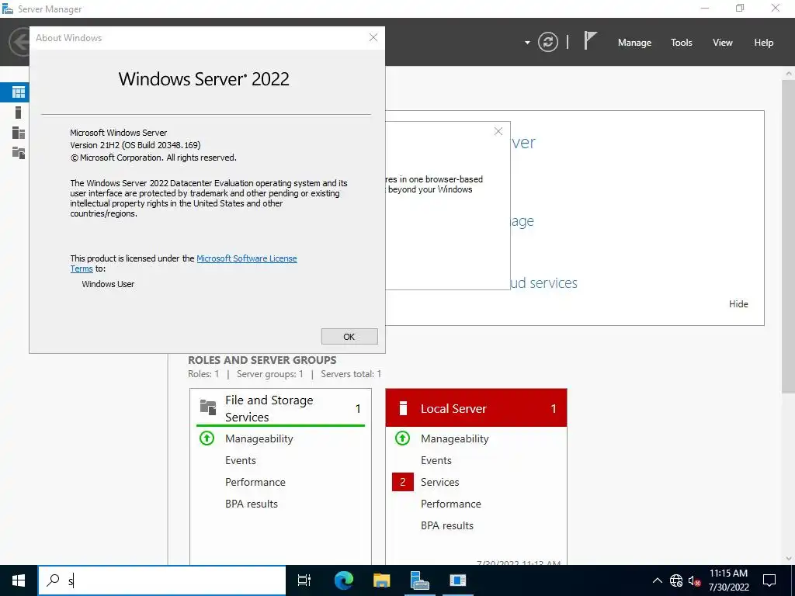795x596 pixels.
Task: Select the Local Server sidebar icon
Action: point(19,113)
